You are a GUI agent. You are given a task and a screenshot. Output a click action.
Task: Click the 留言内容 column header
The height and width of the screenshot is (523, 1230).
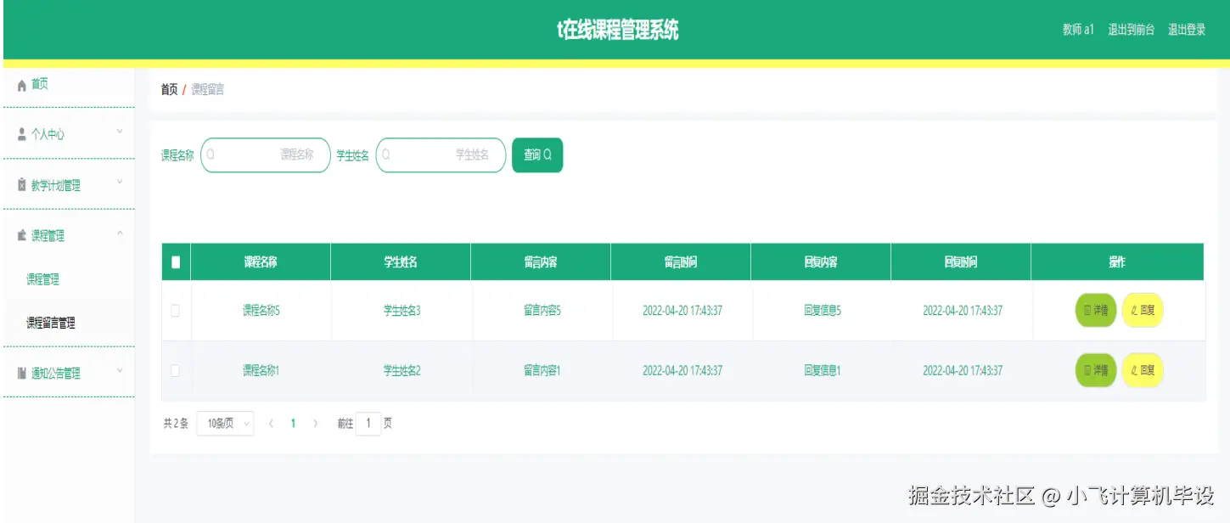[541, 262]
